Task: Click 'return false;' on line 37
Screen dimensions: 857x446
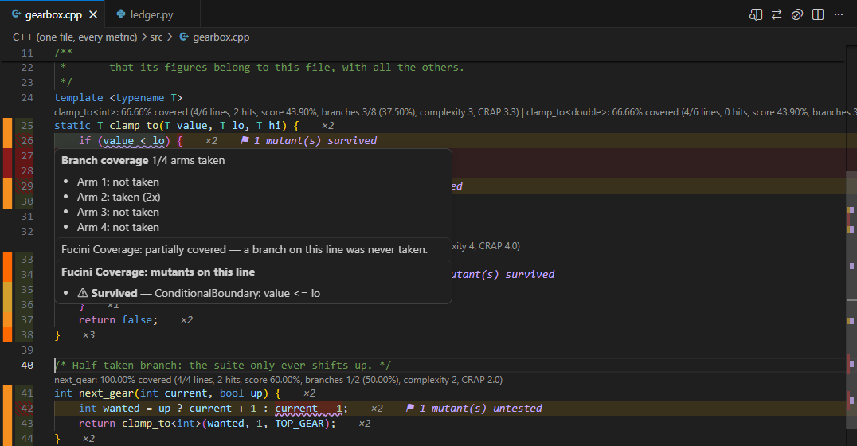Action: tap(118, 319)
